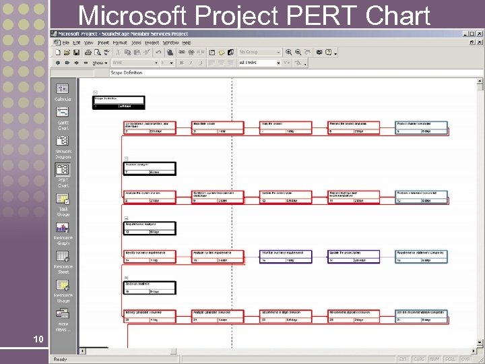Viewport: 485px width, 364px height.
Task: Open the Resource Graph view
Action: tap(63, 234)
